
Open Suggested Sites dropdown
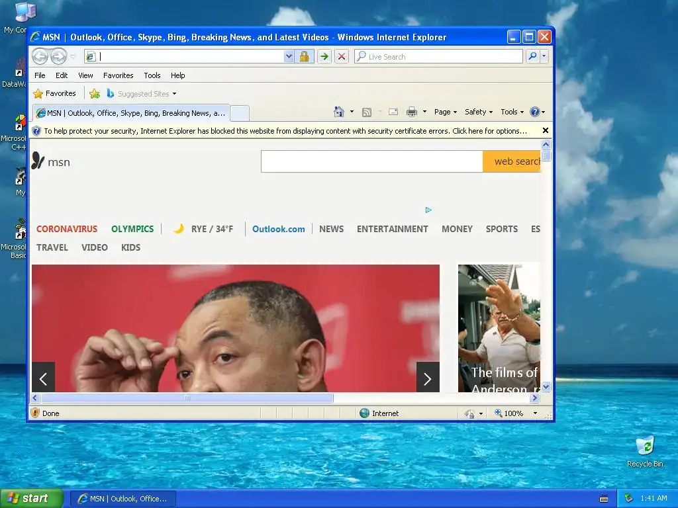(142, 94)
